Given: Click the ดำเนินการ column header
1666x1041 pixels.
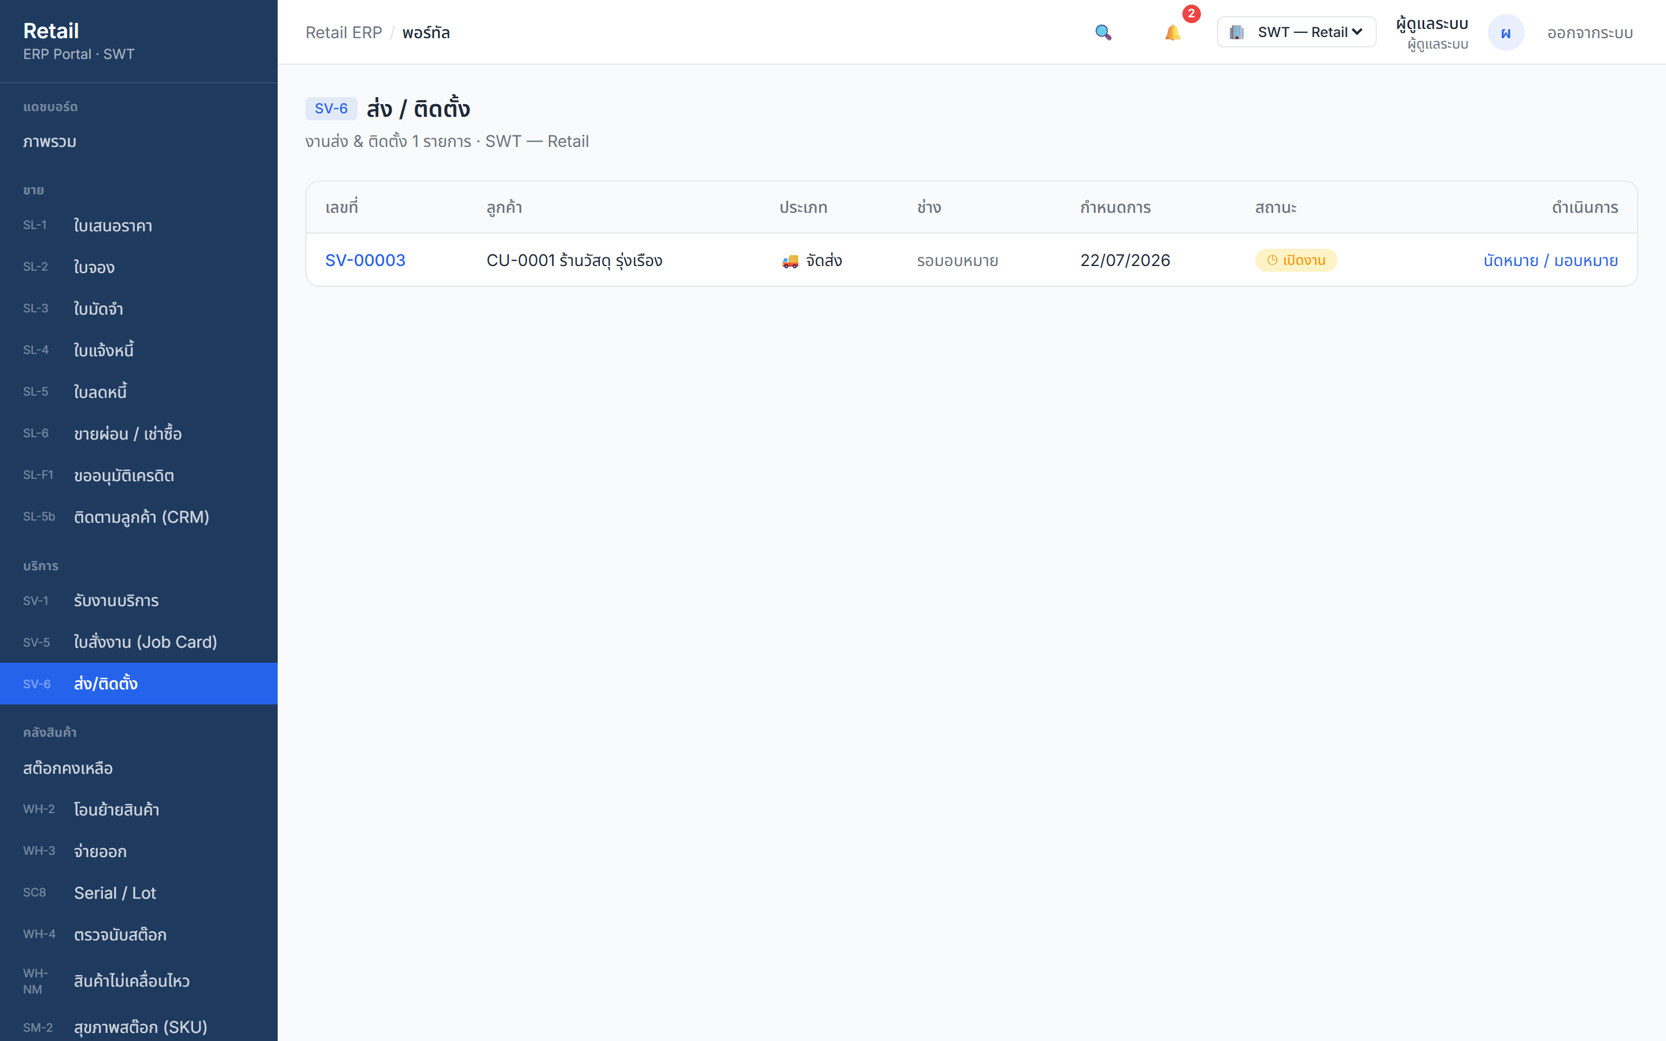Looking at the screenshot, I should [x=1585, y=207].
